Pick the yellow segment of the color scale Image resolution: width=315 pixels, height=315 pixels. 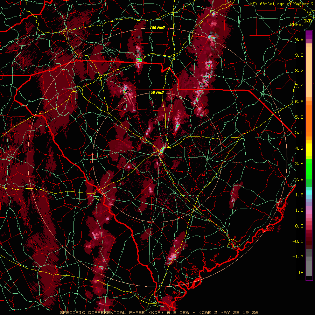[x=309, y=150]
